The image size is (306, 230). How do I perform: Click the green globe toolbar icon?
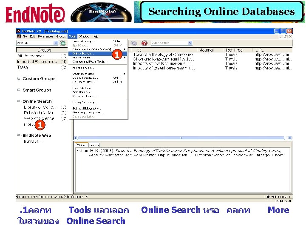coord(62,43)
